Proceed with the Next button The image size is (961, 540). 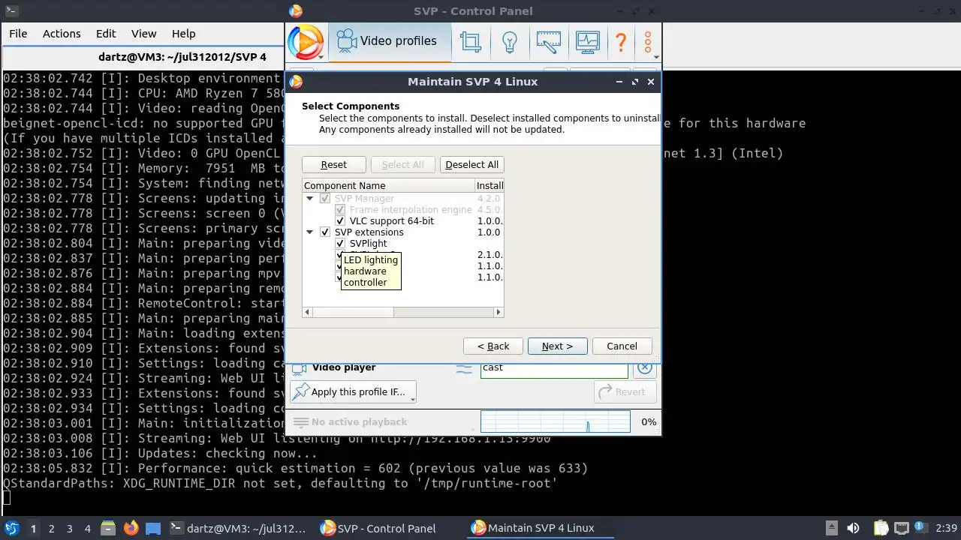pyautogui.click(x=557, y=346)
